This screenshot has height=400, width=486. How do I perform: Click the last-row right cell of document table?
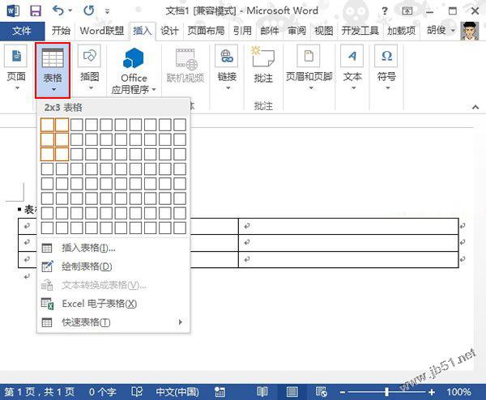click(348, 259)
